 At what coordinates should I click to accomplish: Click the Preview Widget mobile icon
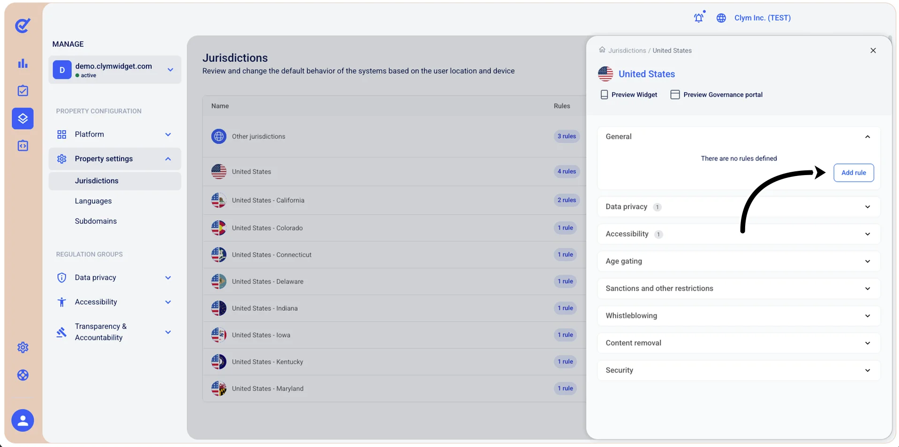click(604, 95)
